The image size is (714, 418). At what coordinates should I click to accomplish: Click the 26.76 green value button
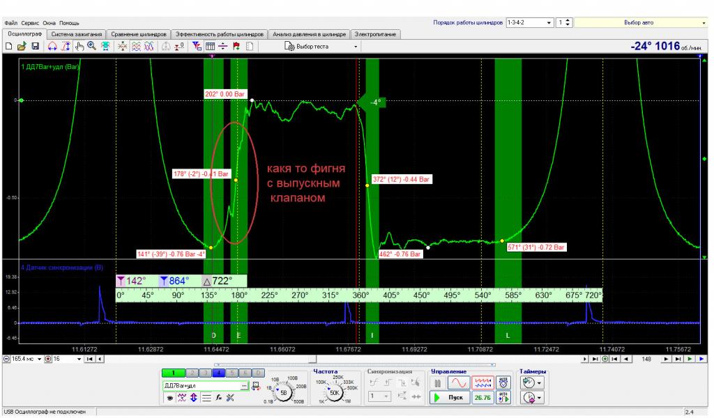click(x=483, y=398)
